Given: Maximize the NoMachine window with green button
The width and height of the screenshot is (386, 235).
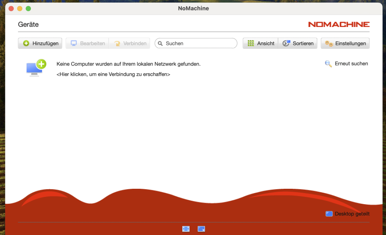Looking at the screenshot, I should click(28, 8).
